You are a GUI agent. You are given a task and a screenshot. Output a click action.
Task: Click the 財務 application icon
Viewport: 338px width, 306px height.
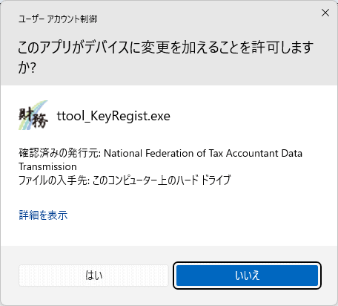33,115
